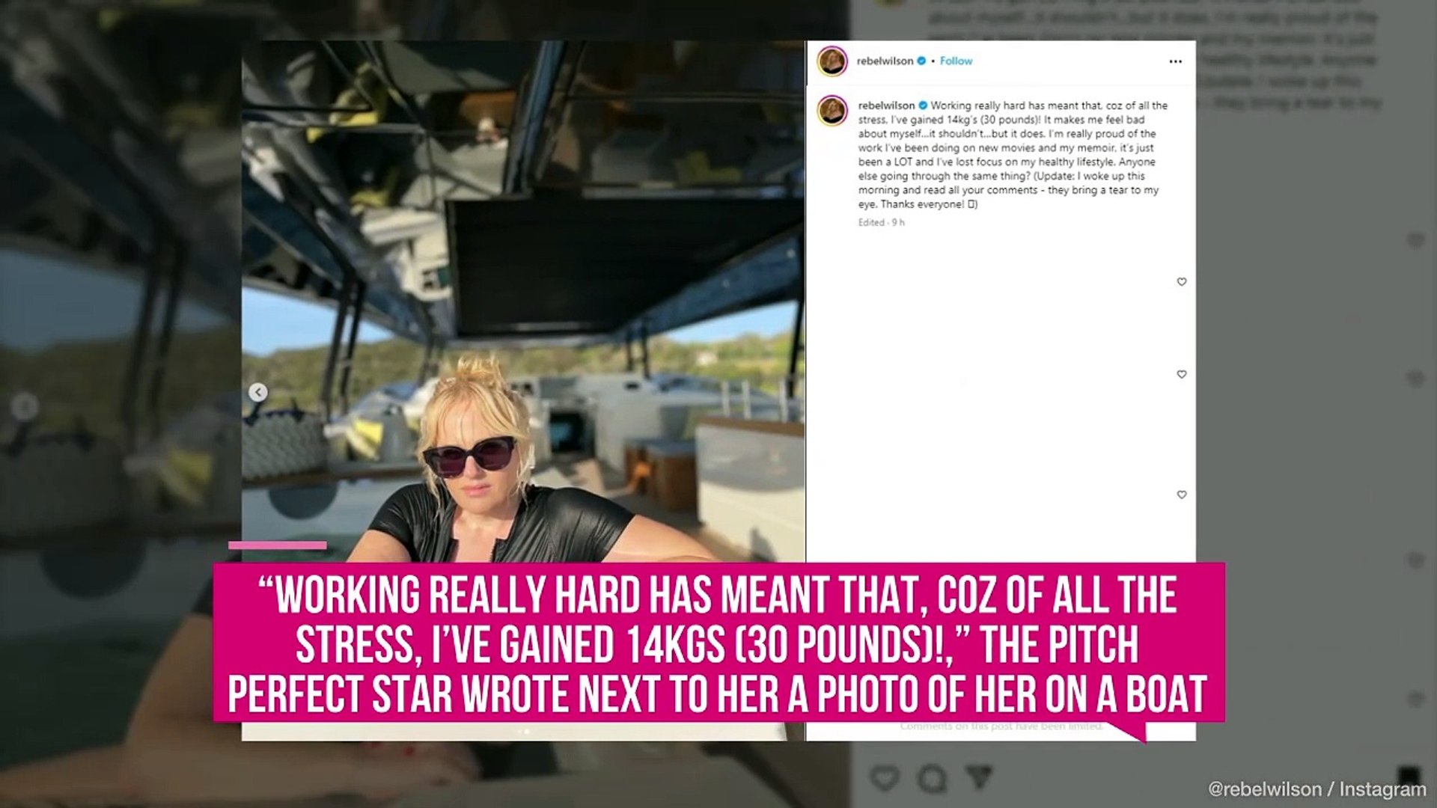Open the three-dot more options menu

pos(1175,61)
